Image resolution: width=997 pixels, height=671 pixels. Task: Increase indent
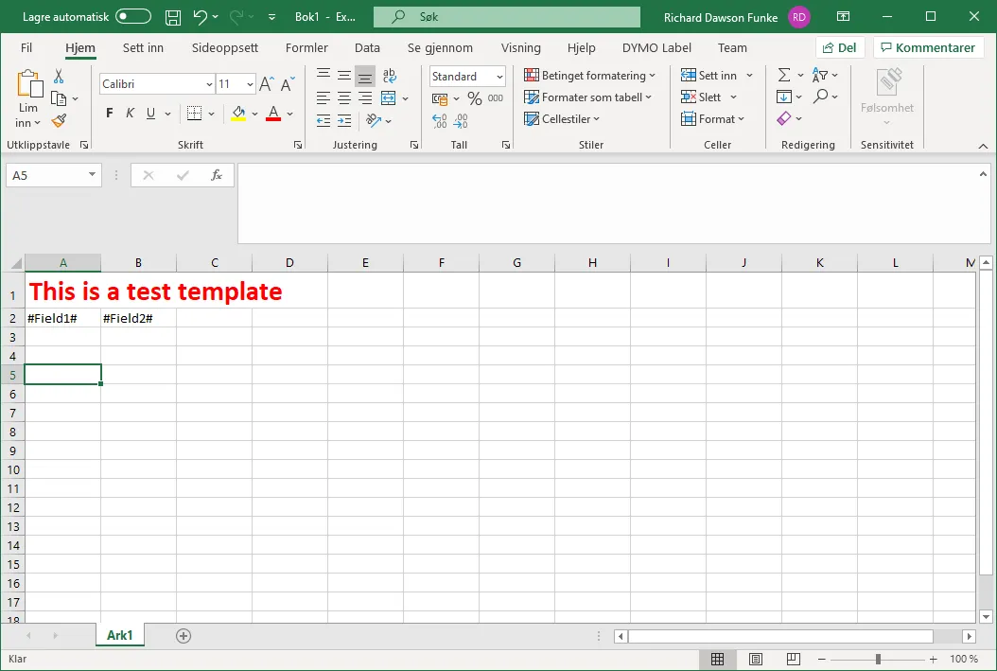(344, 120)
